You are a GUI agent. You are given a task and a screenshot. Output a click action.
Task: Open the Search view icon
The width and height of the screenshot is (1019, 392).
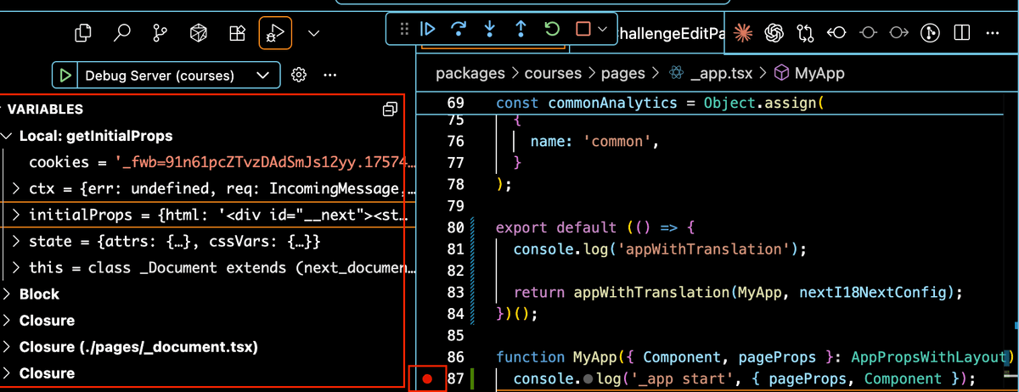pos(122,33)
